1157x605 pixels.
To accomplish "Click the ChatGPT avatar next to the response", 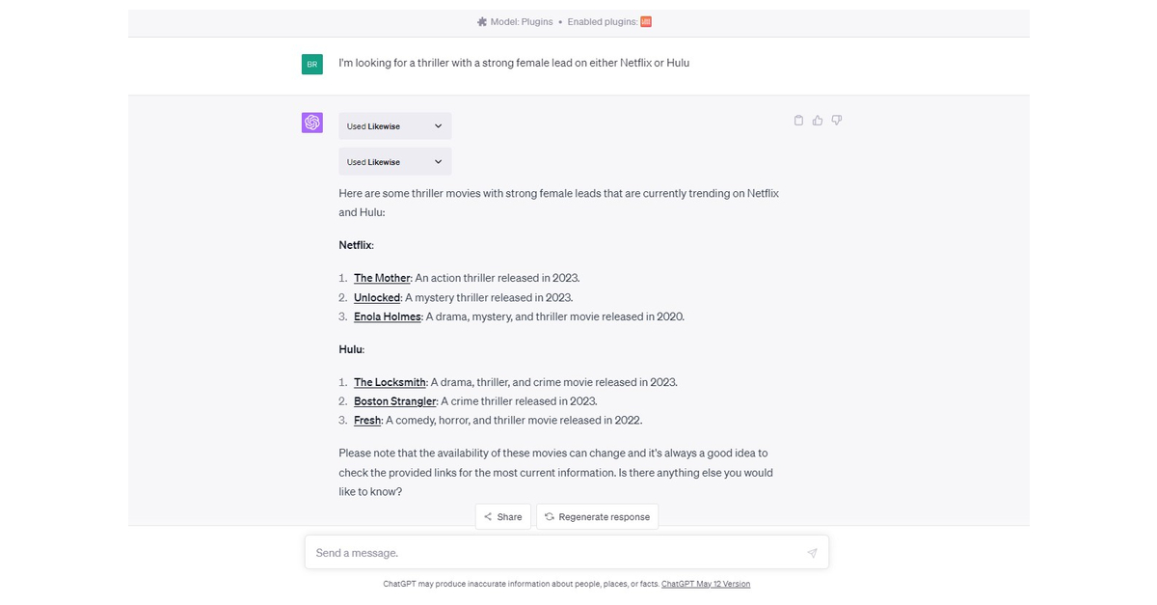I will 311,122.
